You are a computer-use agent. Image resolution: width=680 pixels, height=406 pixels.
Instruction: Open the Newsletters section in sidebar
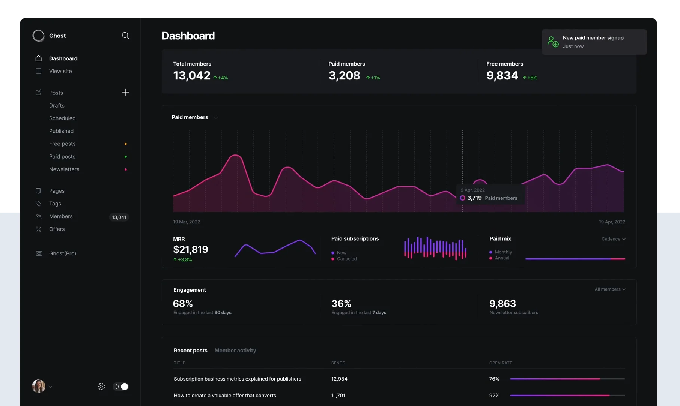tap(64, 169)
